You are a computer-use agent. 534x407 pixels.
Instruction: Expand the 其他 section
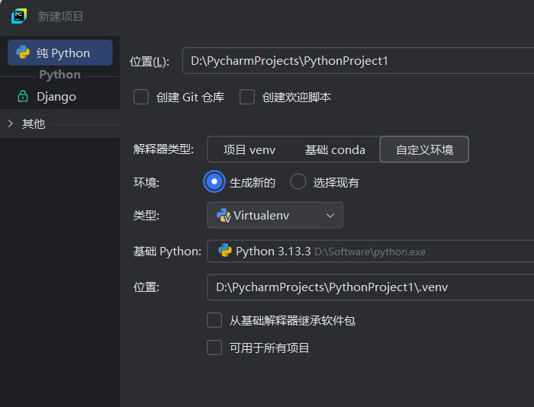point(10,123)
